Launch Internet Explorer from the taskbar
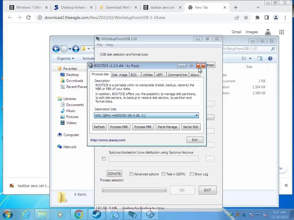 [25, 214]
